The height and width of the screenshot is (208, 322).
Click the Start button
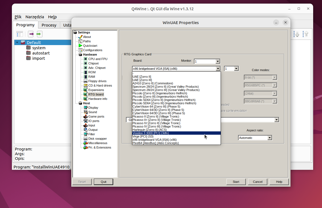(x=236, y=182)
